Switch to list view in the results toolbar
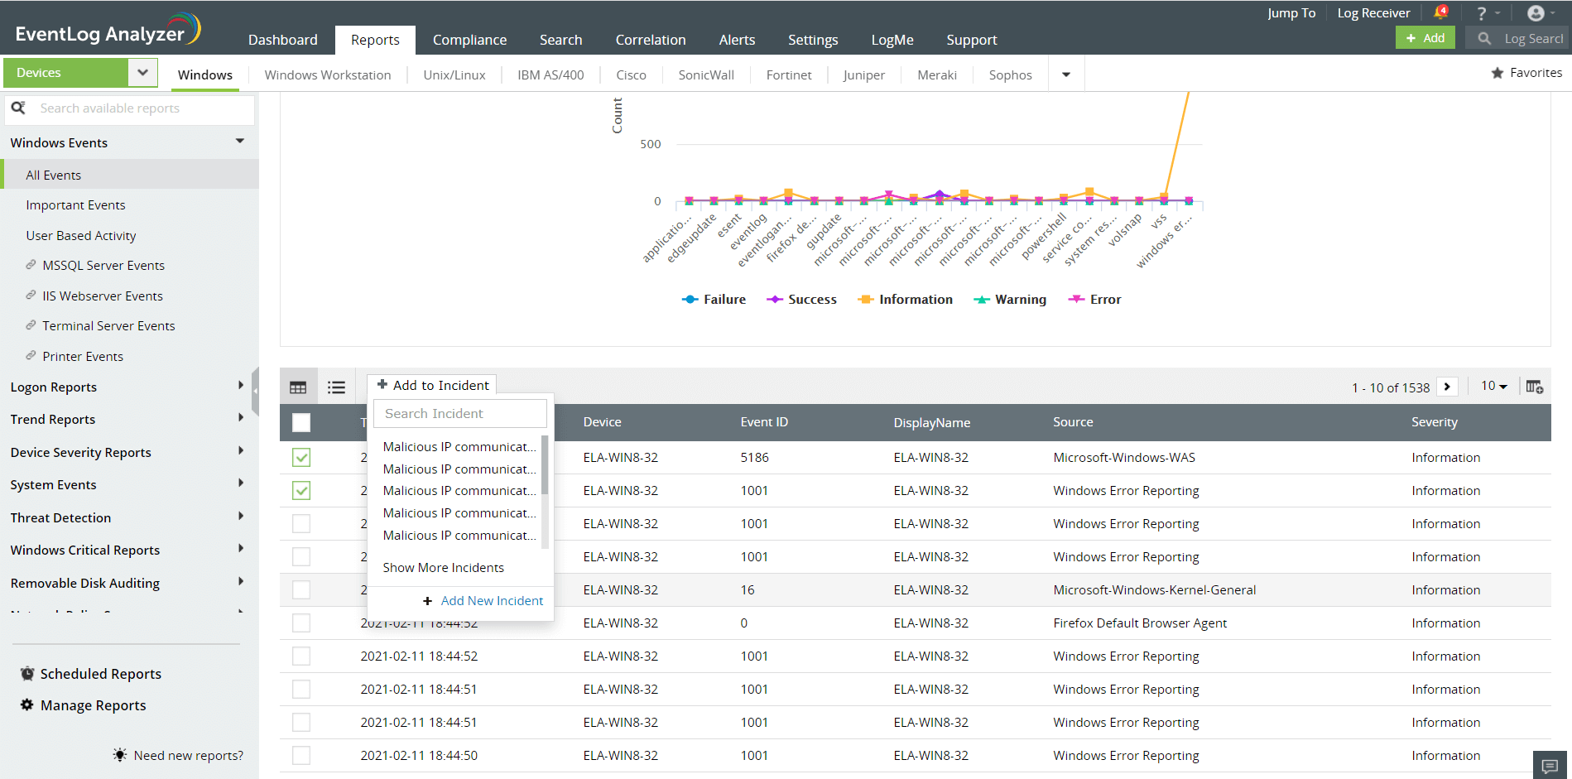Viewport: 1572px width, 779px height. point(336,386)
